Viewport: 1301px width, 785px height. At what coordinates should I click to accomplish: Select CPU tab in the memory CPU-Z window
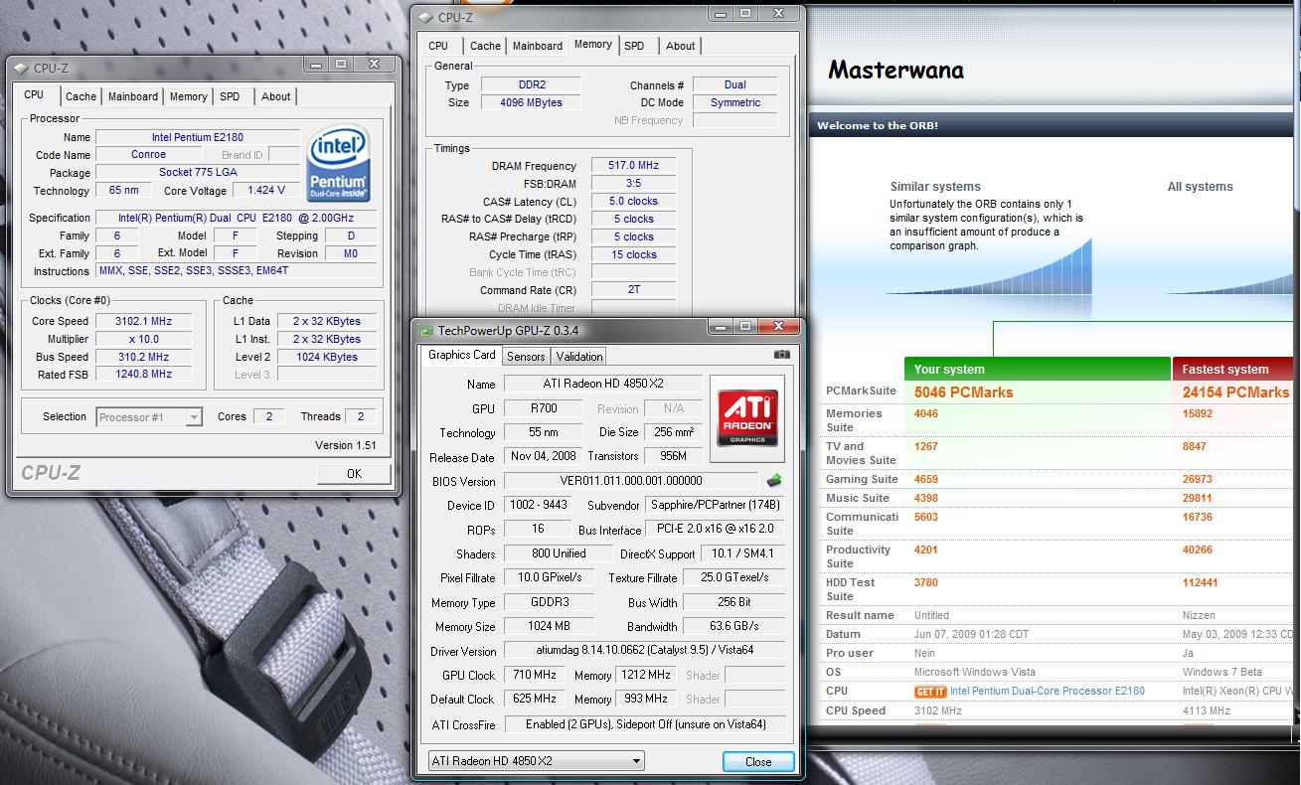[x=438, y=46]
